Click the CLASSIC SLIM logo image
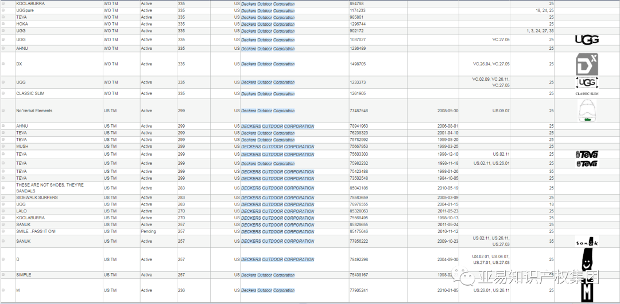Image resolution: width=620 pixels, height=304 pixels. click(x=587, y=93)
